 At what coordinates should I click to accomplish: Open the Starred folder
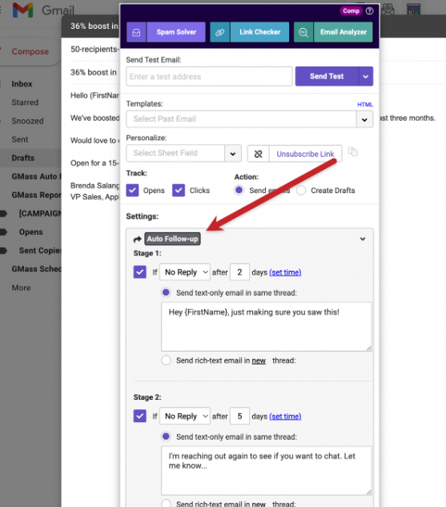pos(25,103)
